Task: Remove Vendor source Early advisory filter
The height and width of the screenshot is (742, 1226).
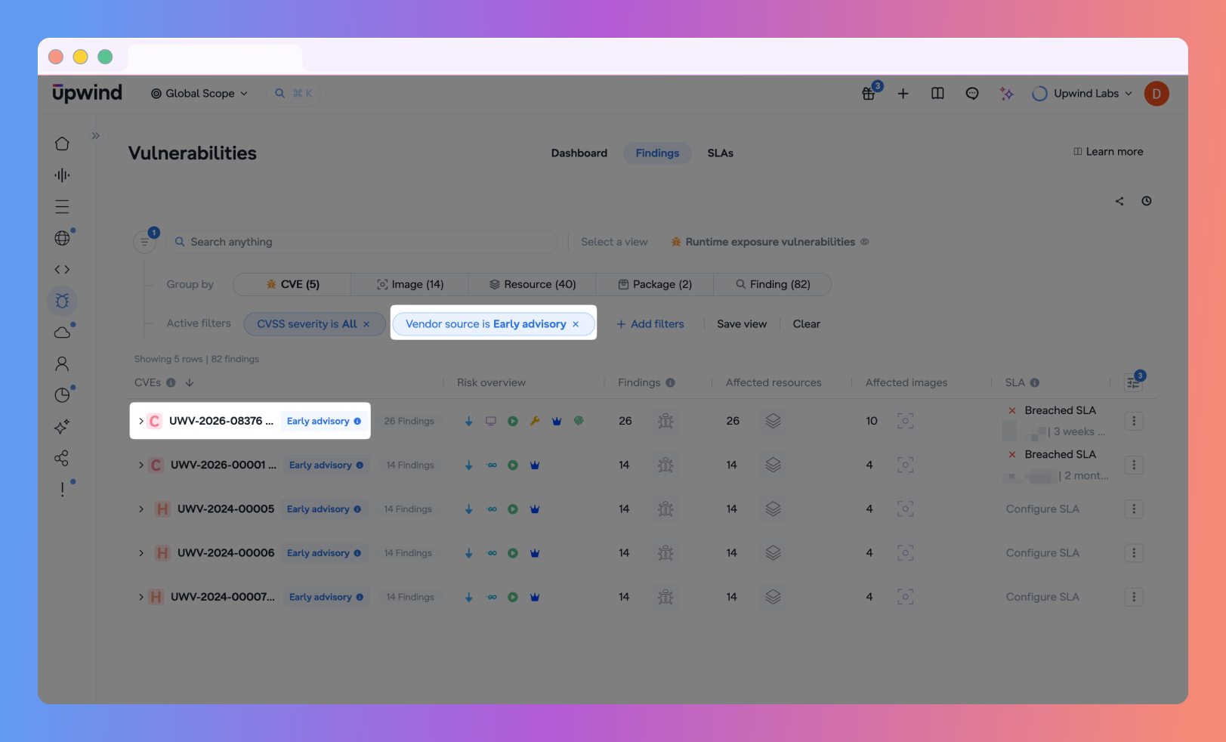Action: click(x=576, y=324)
